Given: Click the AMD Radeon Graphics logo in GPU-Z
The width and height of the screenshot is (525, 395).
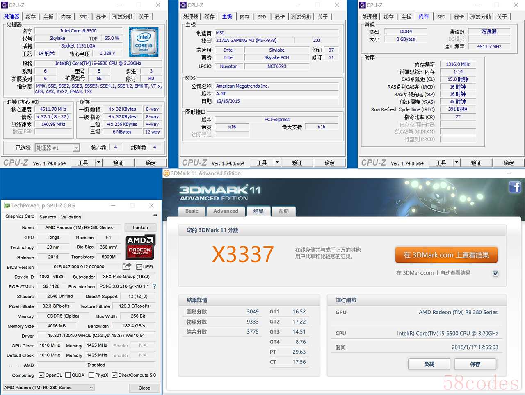Looking at the screenshot, I should click(x=140, y=247).
